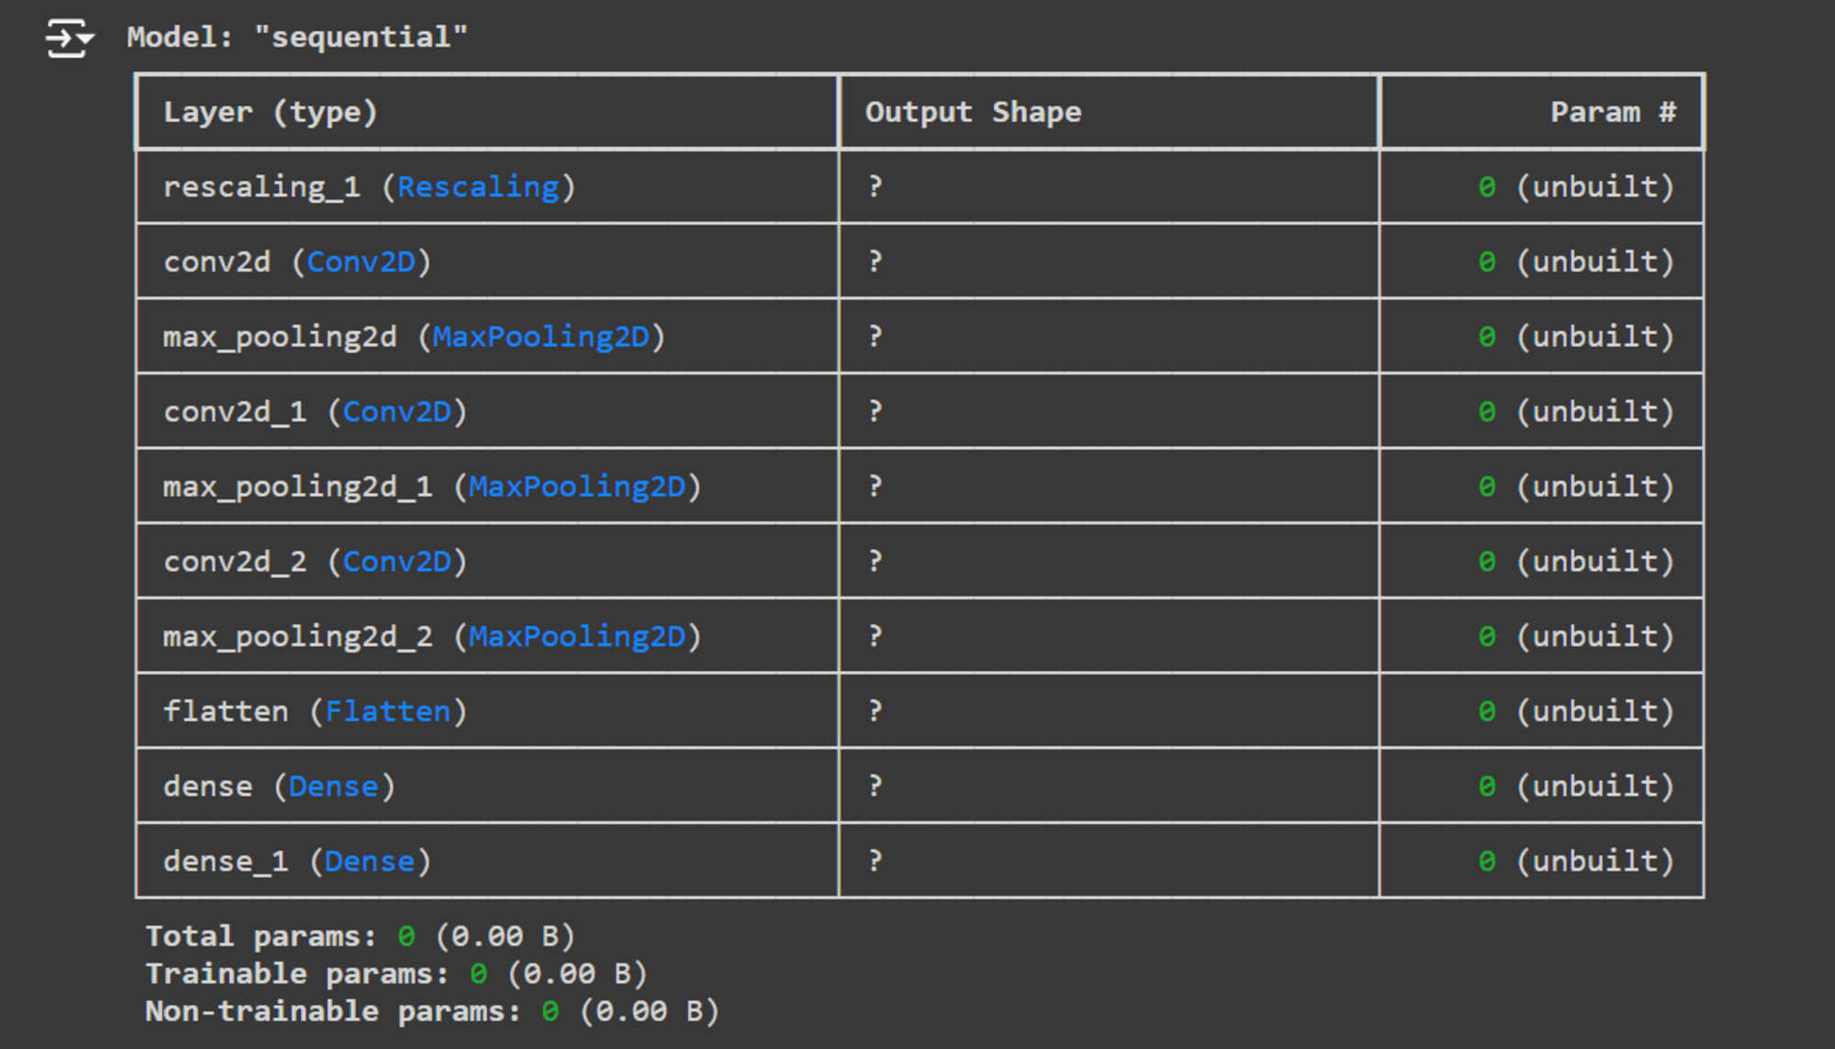The height and width of the screenshot is (1049, 1835).
Task: Click the flatten (Flatten) layer name
Action: (x=316, y=711)
